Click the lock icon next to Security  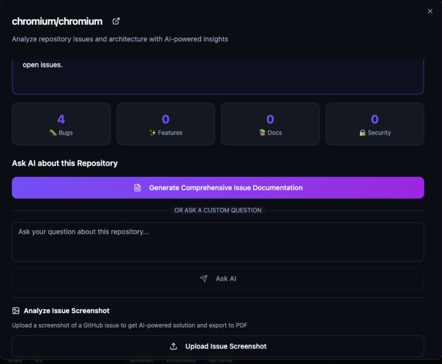(x=363, y=133)
